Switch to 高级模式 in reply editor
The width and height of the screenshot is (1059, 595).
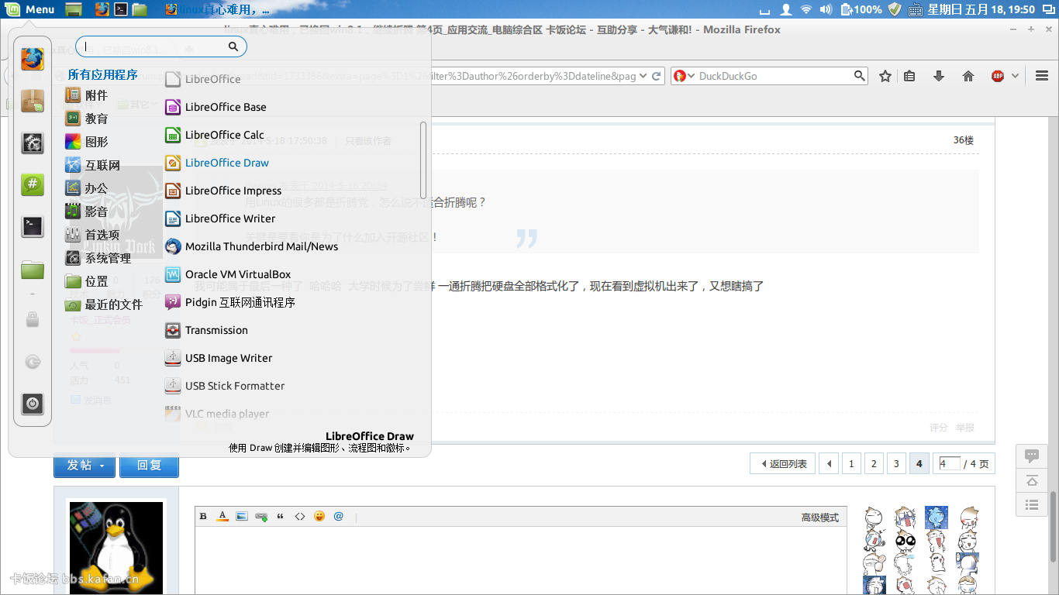coord(820,517)
